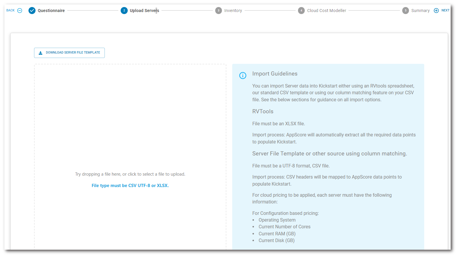Go to the Inventory step label
Viewport: 458px width, 257px height.
click(x=233, y=11)
